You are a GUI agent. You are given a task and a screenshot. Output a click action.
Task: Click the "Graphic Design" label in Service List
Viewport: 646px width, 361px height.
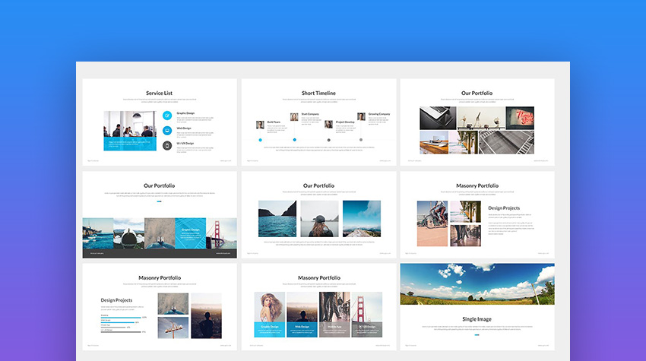(185, 113)
